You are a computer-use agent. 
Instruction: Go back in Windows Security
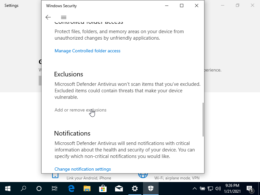pyautogui.click(x=48, y=17)
